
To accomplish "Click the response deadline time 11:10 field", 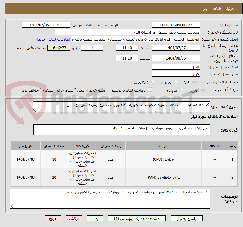I will tap(127, 48).
